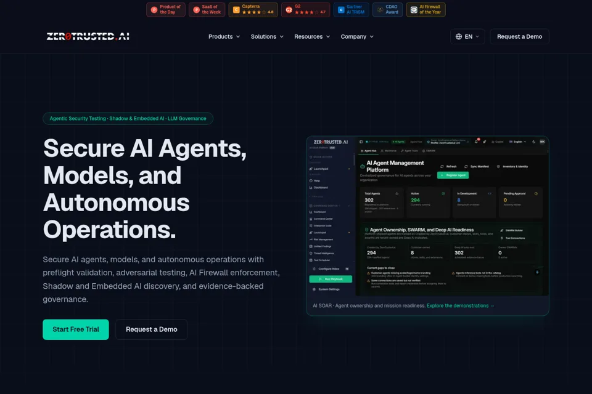Click Request a Demo in header
The width and height of the screenshot is (592, 394).
[519, 36]
